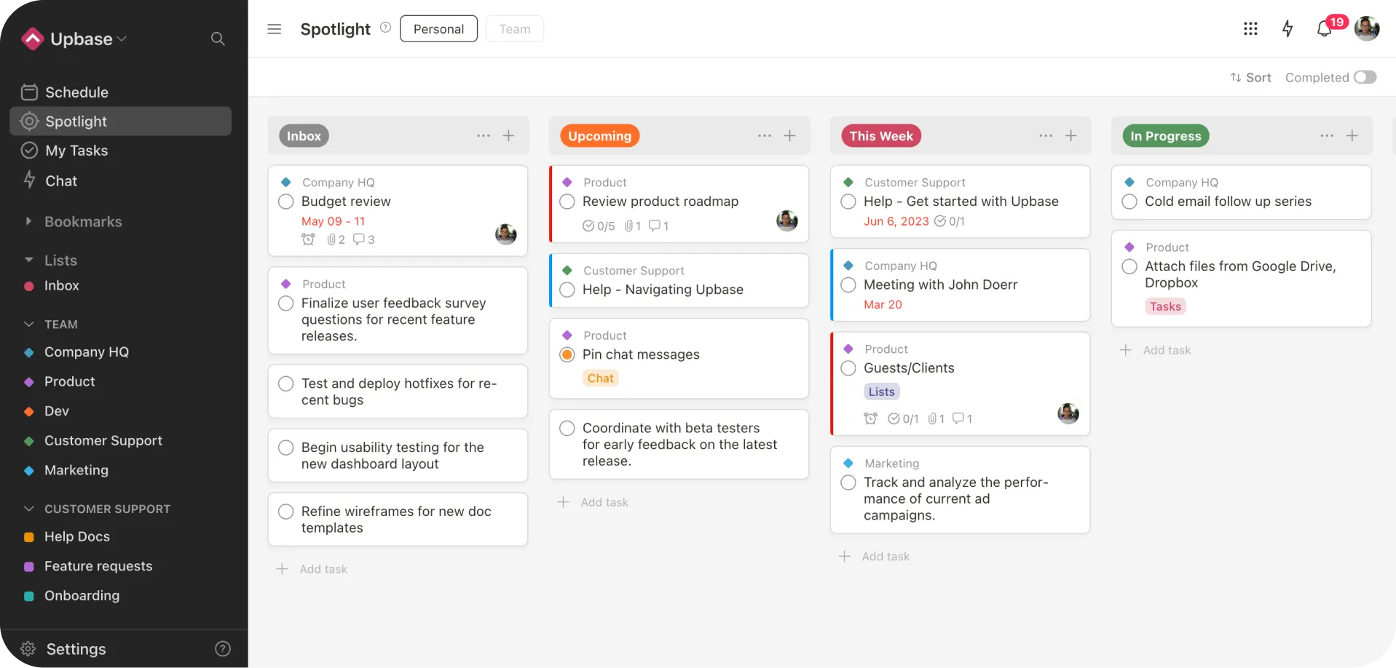
Task: Click the hamburger menu icon
Action: click(274, 29)
